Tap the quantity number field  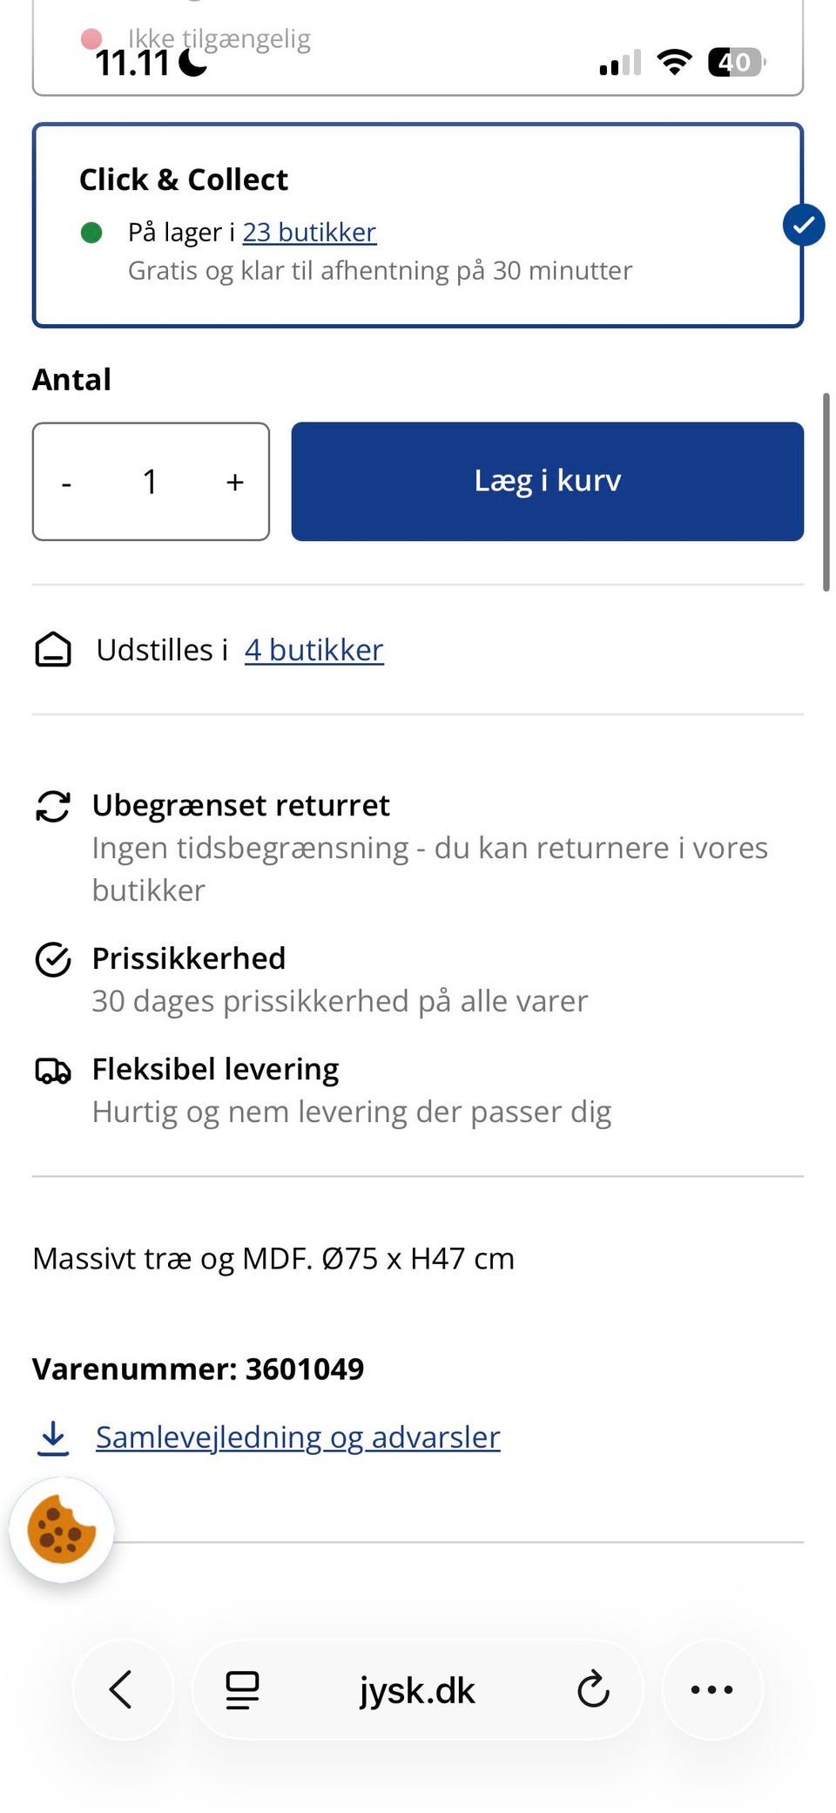[x=150, y=482]
